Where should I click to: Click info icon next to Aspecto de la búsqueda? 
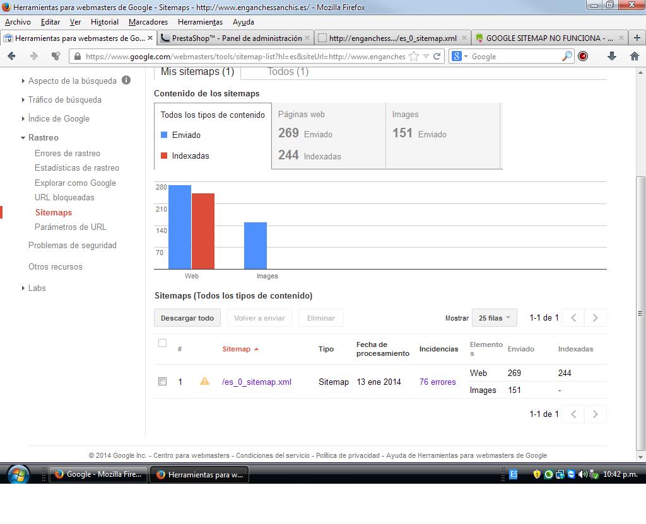tap(126, 80)
